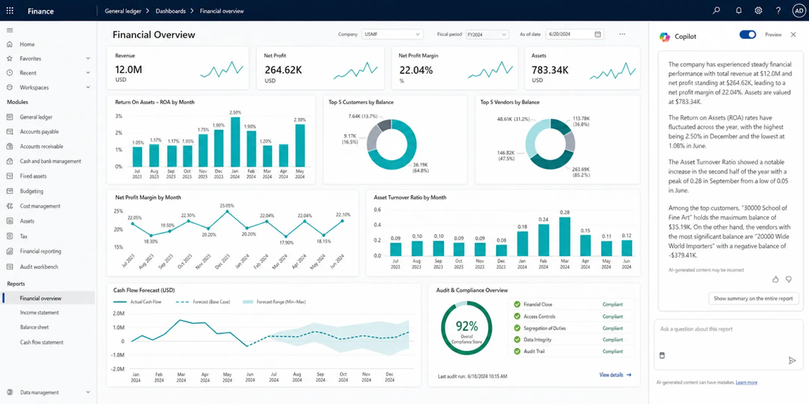Click the Audit workbench module icon
This screenshot has height=404, width=809.
tap(10, 267)
